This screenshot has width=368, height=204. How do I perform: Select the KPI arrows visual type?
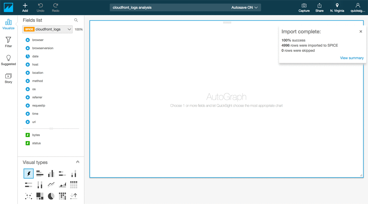pos(74,196)
